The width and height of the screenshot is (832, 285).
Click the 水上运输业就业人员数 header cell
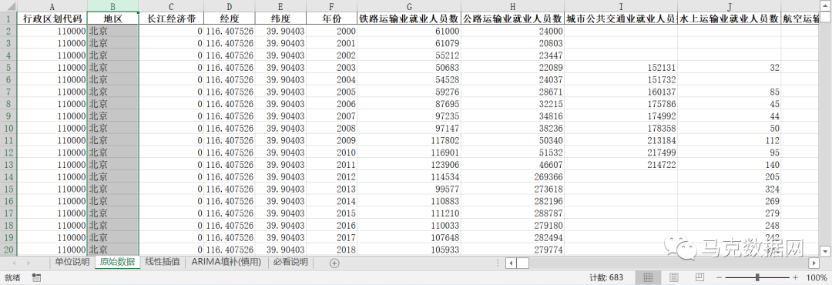(x=729, y=18)
